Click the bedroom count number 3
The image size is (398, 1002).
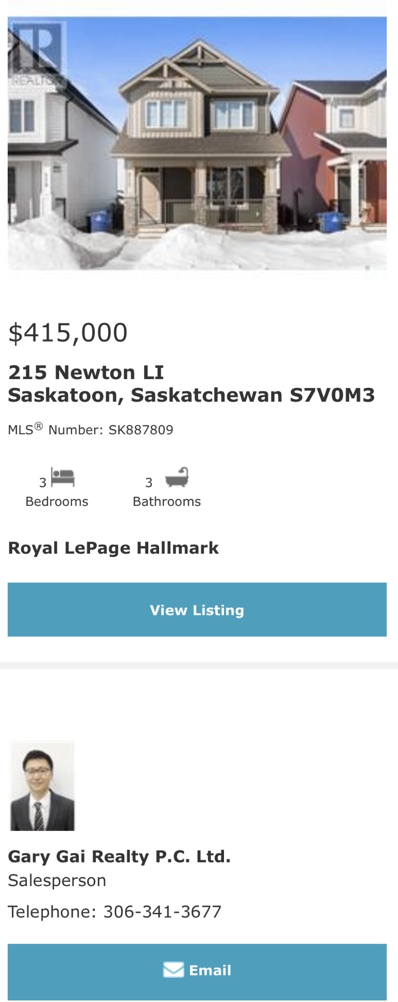click(43, 483)
